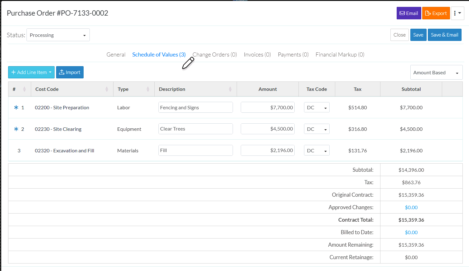Select the Schedule of Values (3) tab
Screen dimensions: 469x271
pos(159,55)
